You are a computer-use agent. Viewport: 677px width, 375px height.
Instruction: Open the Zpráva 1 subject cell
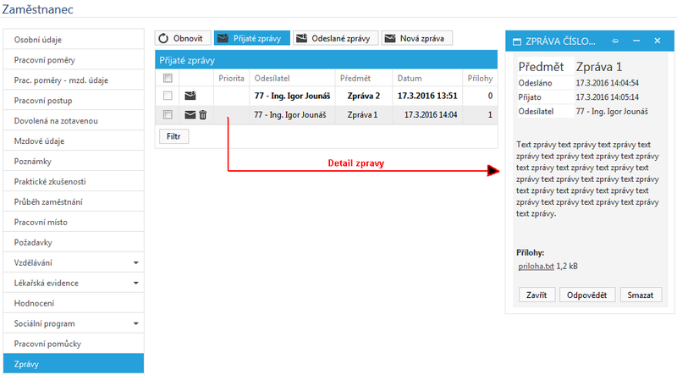[x=362, y=115]
